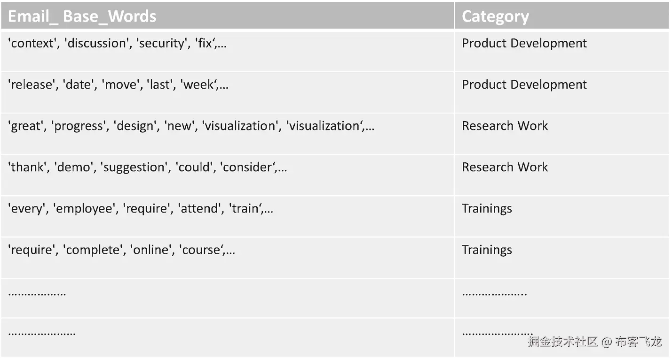Image resolution: width=672 pixels, height=358 pixels.
Task: Click Product Development in the 'context' row
Action: (524, 44)
